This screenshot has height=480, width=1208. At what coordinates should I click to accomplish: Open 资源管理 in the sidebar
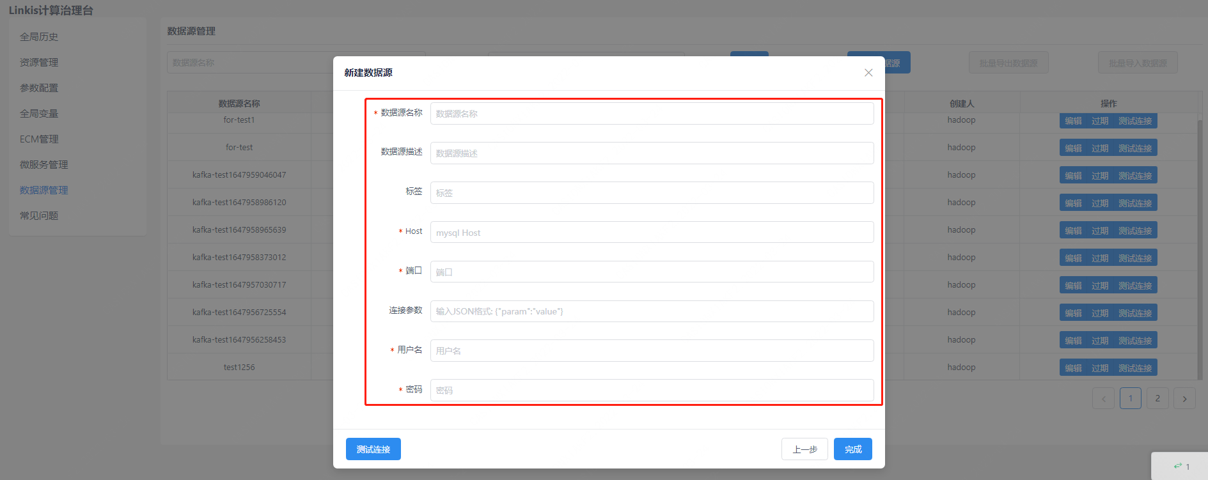pyautogui.click(x=39, y=63)
